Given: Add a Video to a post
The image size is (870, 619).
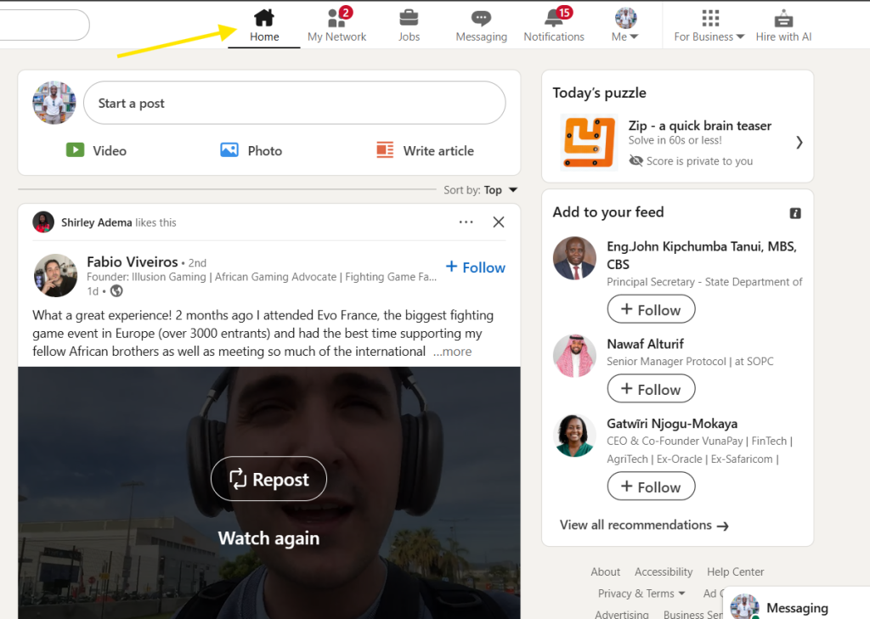Looking at the screenshot, I should tap(97, 150).
